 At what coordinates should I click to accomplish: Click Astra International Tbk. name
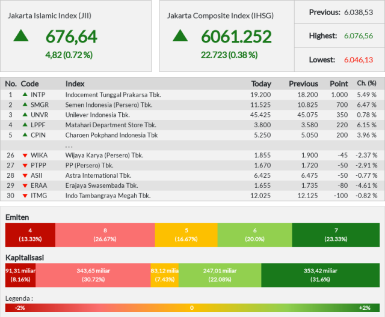[98, 175]
